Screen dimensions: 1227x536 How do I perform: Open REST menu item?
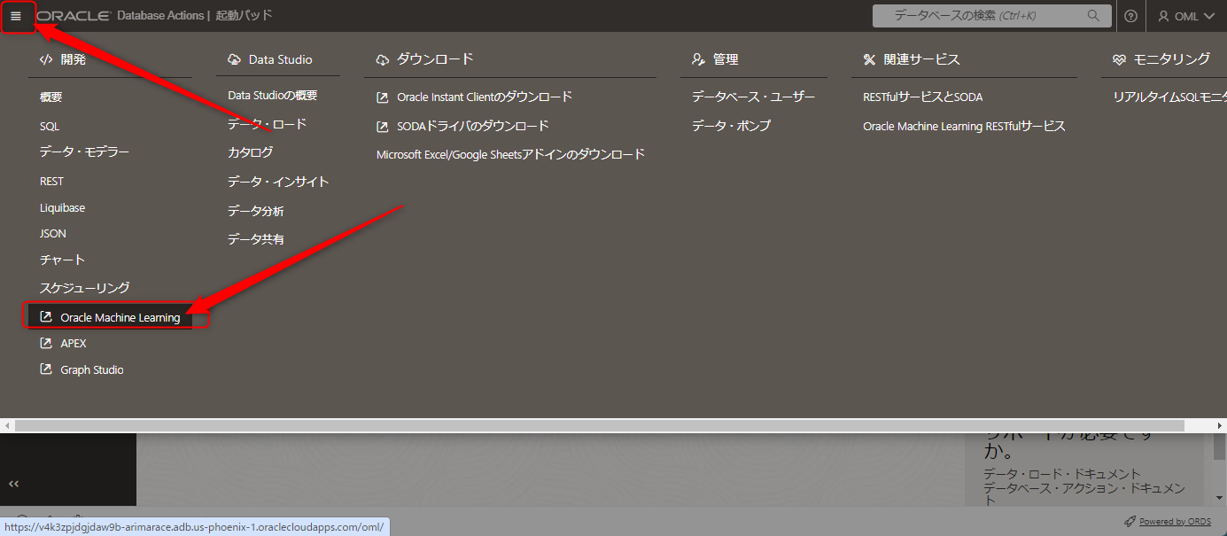pyautogui.click(x=52, y=181)
